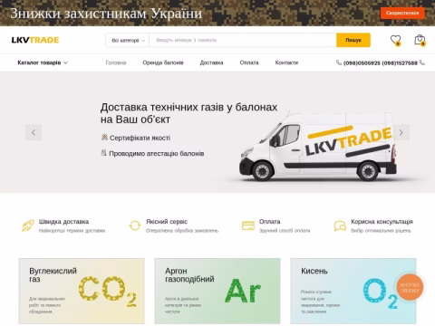Open the Головна menu item
Screen dimensions: 435x326
[x=116, y=62]
